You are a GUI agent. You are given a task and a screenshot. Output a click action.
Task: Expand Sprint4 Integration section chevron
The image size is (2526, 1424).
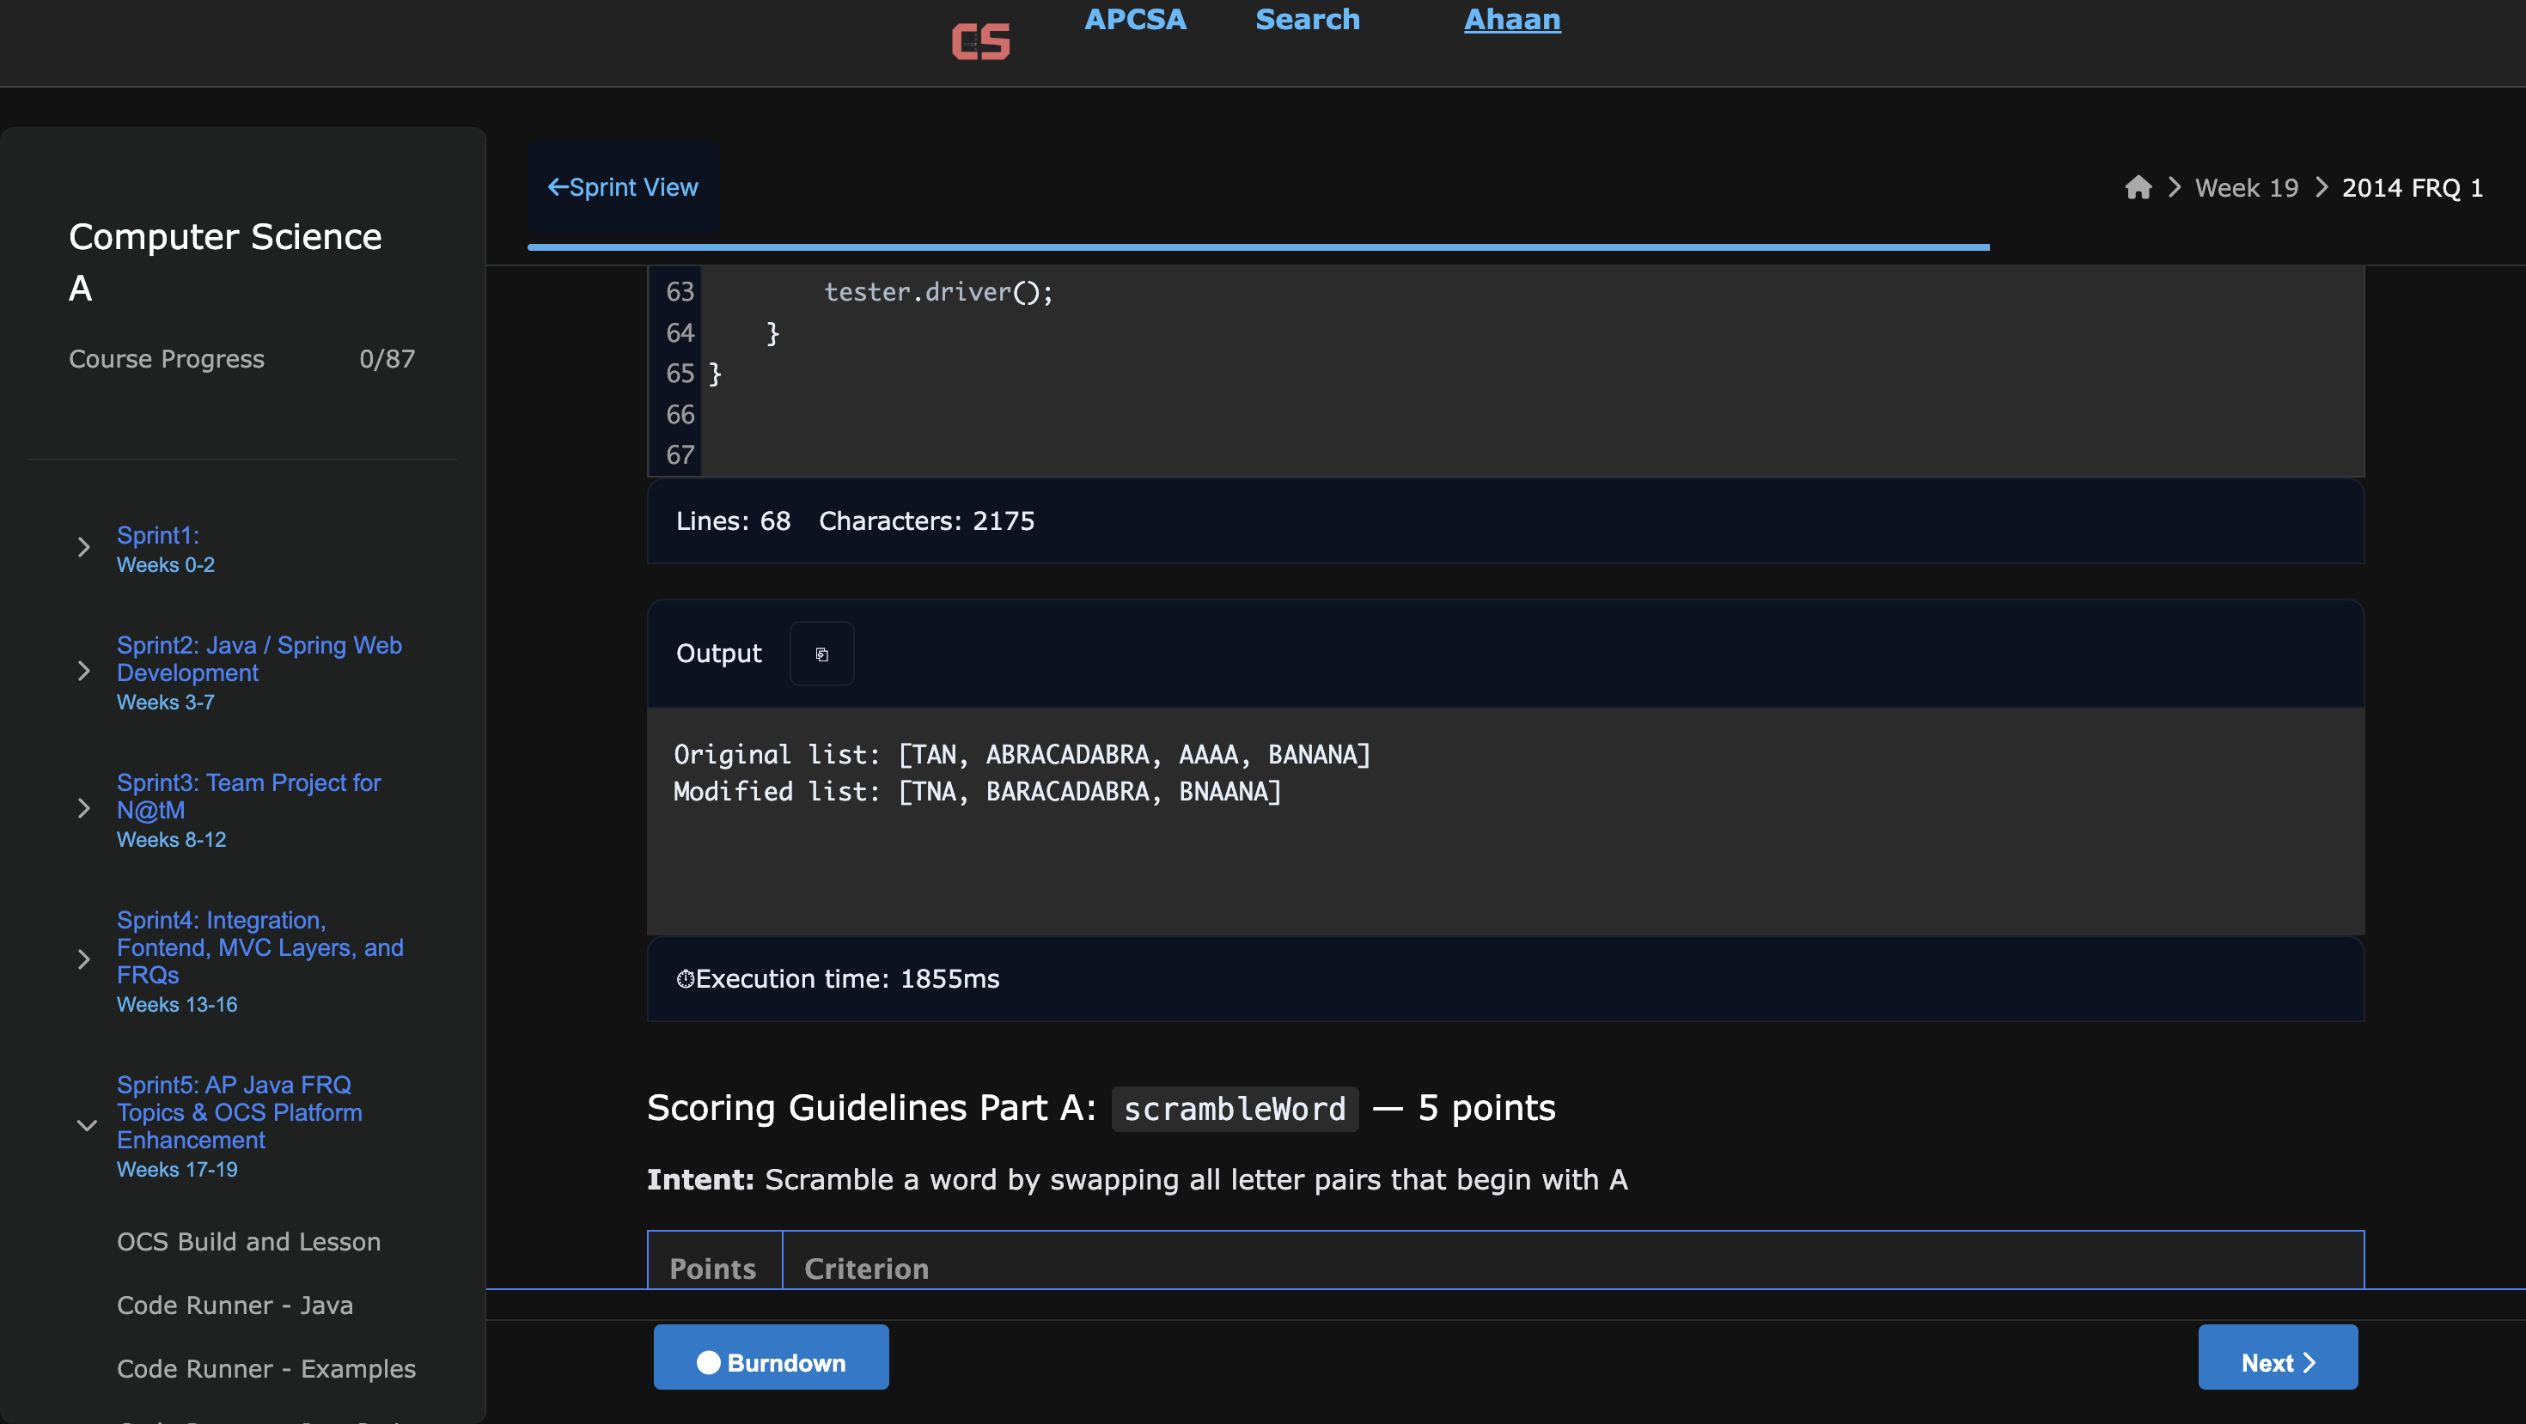click(83, 959)
